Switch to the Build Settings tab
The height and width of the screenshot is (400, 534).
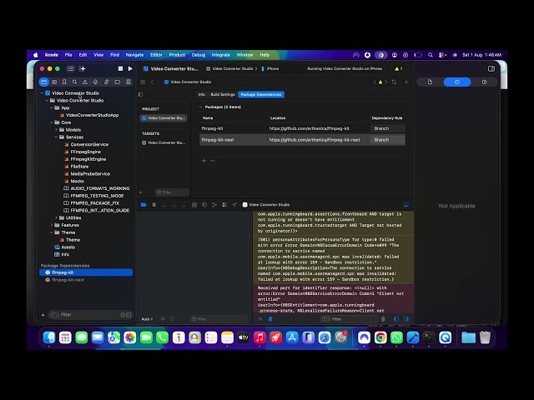tap(223, 94)
